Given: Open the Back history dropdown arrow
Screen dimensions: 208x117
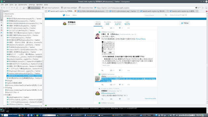Looking at the screenshot, I should pyautogui.click(x=4, y=8).
